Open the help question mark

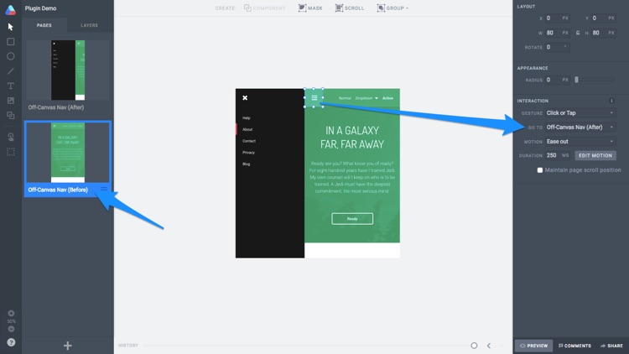click(x=11, y=342)
